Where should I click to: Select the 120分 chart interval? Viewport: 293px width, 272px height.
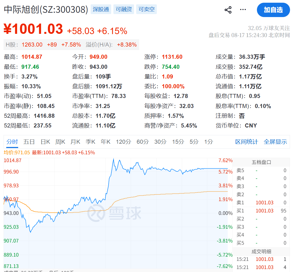coord(123,142)
